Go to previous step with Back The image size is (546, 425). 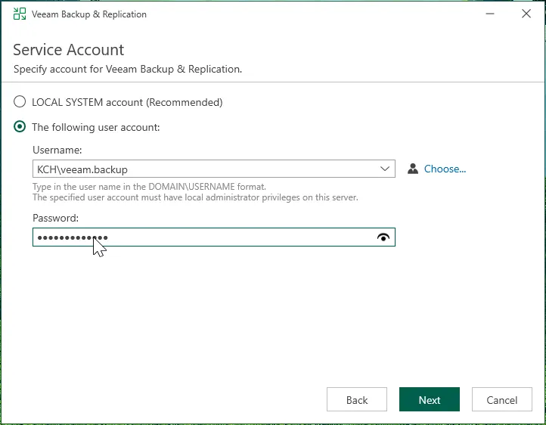tap(357, 400)
